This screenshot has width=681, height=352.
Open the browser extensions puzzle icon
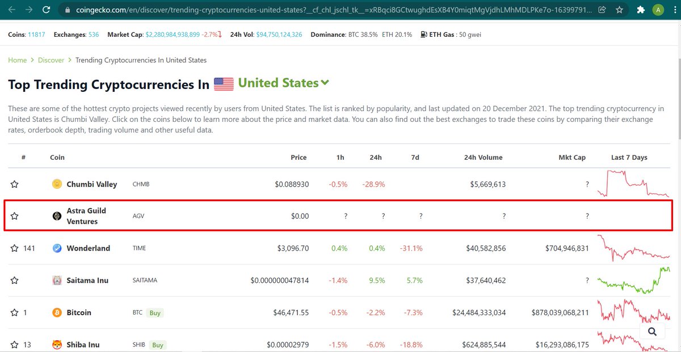tap(641, 10)
